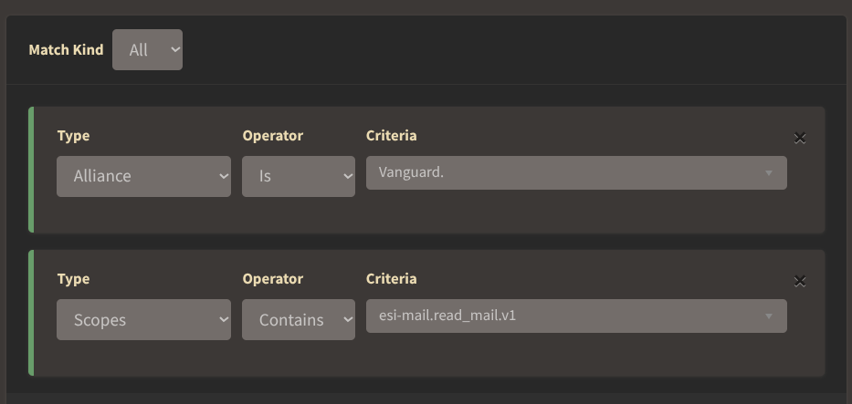Click the Type label above Scopes
The width and height of the screenshot is (852, 404).
tap(73, 279)
